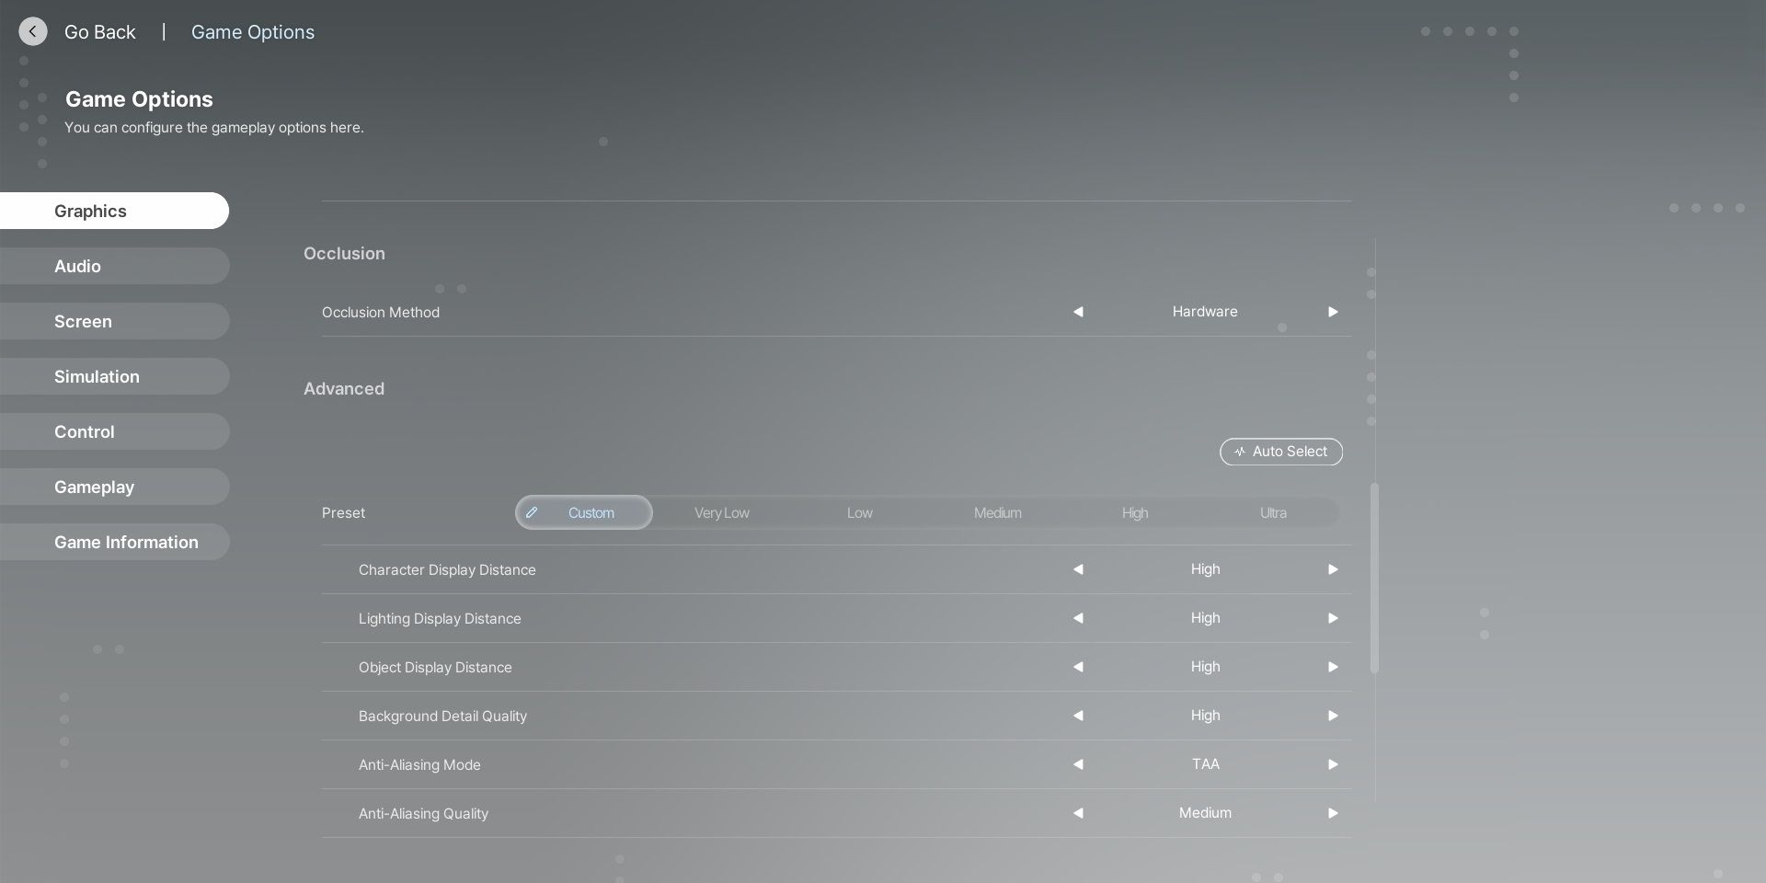1766x883 pixels.
Task: Click previous arrow for Occlusion Method
Action: [x=1078, y=312]
